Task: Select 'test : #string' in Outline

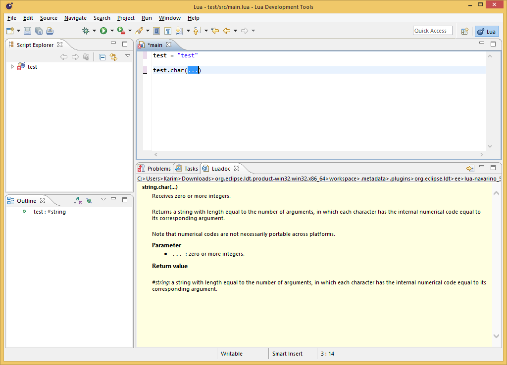Action: (x=50, y=212)
